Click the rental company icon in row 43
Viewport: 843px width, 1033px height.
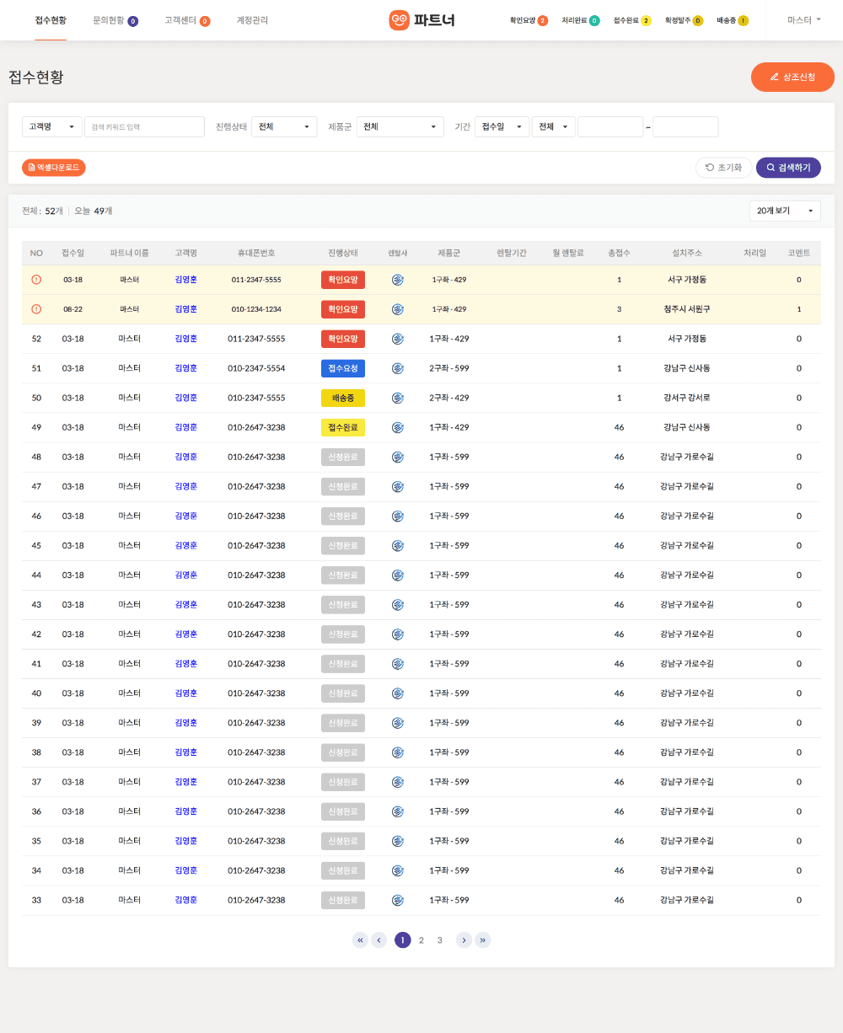pyautogui.click(x=398, y=604)
